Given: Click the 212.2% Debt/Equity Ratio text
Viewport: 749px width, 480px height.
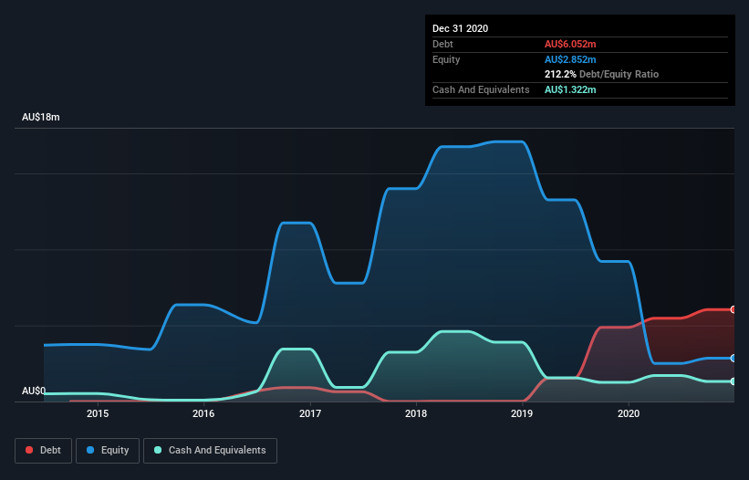Looking at the screenshot, I should pyautogui.click(x=601, y=75).
